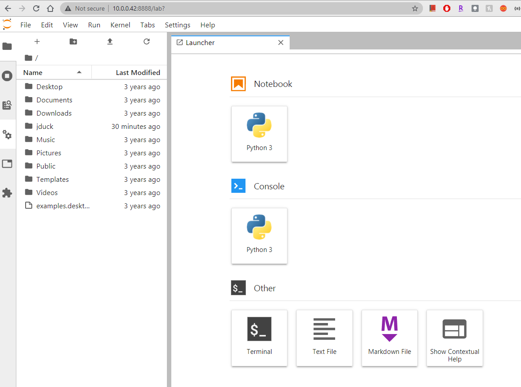Click the new launcher plus icon
Viewport: 521px width, 387px height.
click(x=37, y=41)
